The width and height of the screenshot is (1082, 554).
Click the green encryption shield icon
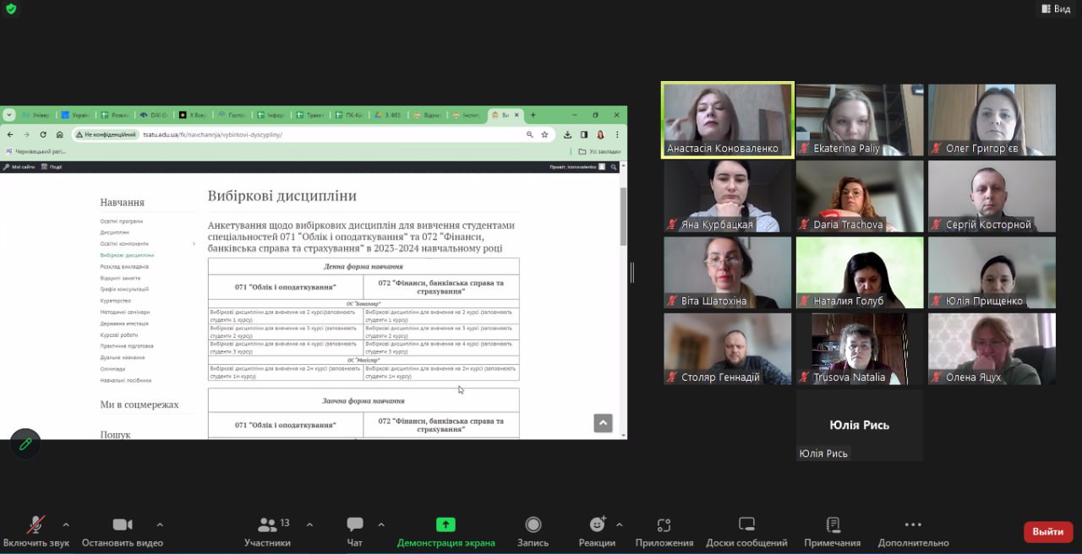11,8
